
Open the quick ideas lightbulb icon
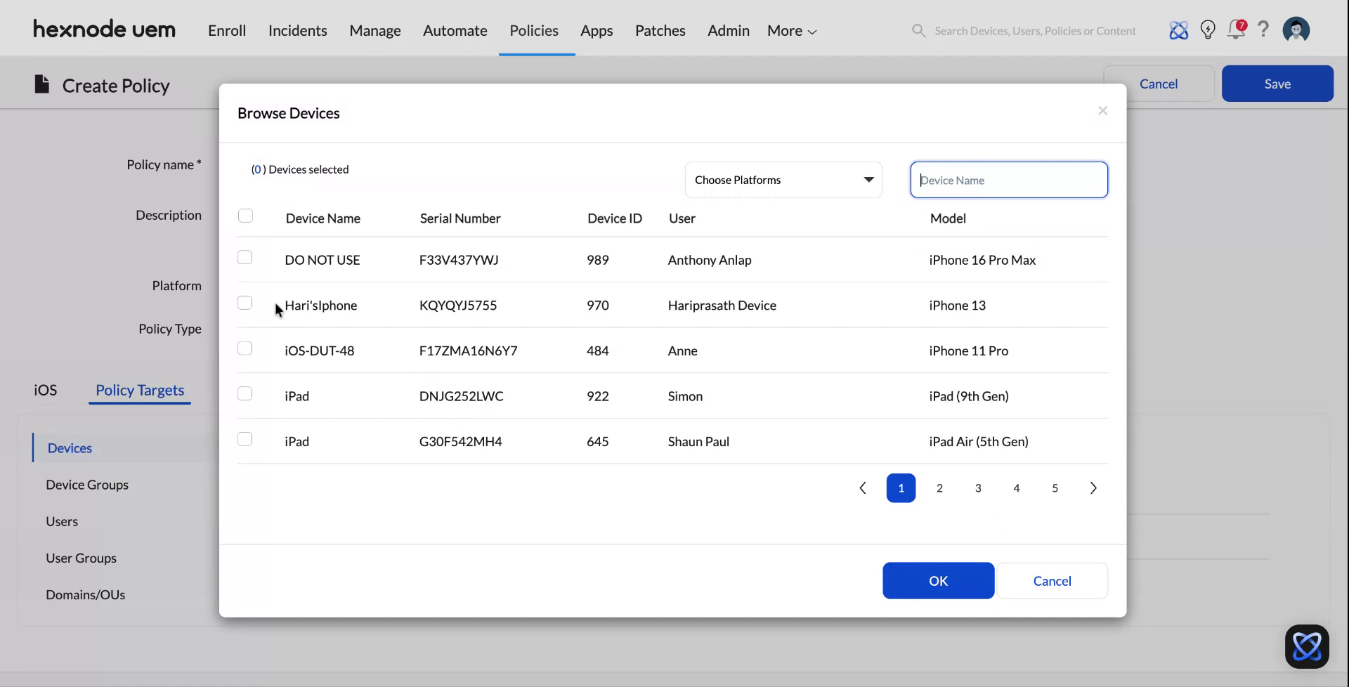[x=1208, y=30]
